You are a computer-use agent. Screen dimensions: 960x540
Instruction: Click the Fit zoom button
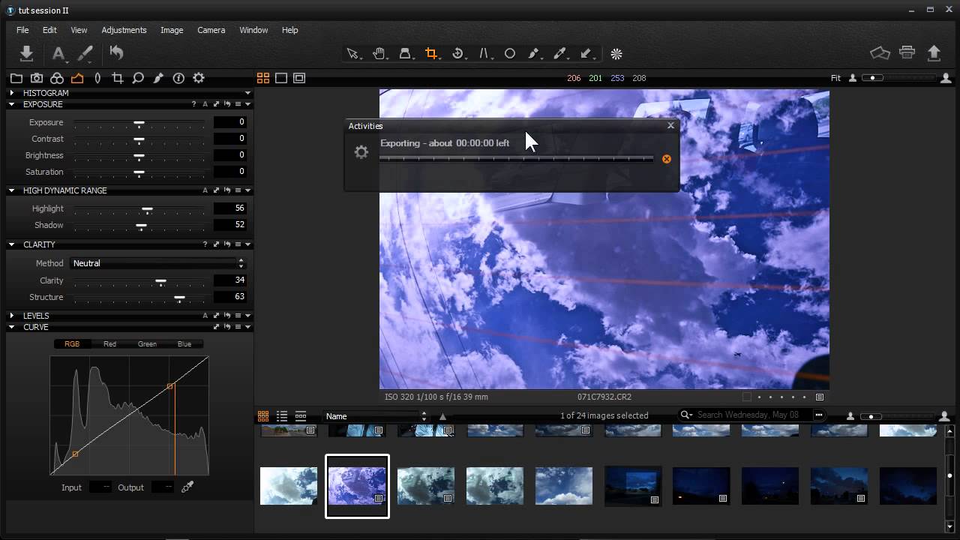click(835, 78)
